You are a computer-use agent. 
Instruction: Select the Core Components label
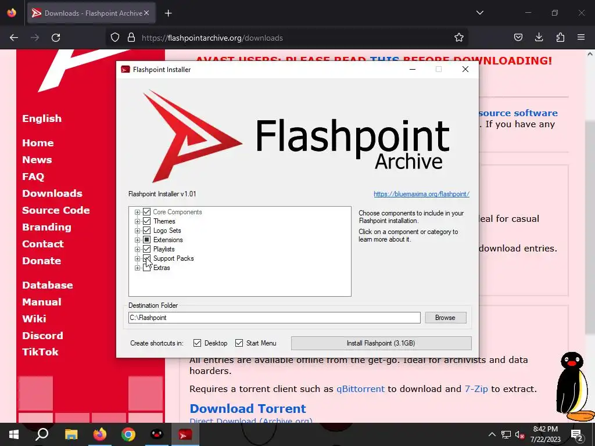click(x=177, y=212)
